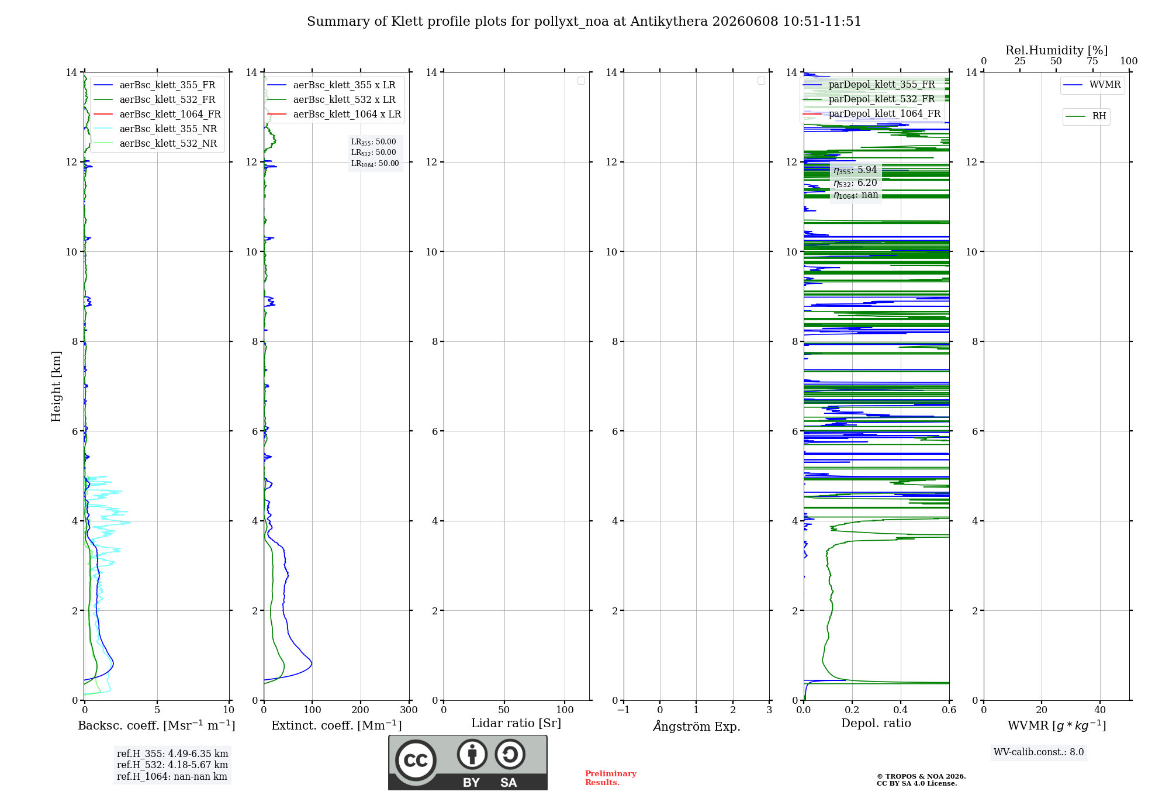The image size is (1169, 795).
Task: Click legend entry aerBsc_klett_532 x LR
Action: tap(334, 100)
